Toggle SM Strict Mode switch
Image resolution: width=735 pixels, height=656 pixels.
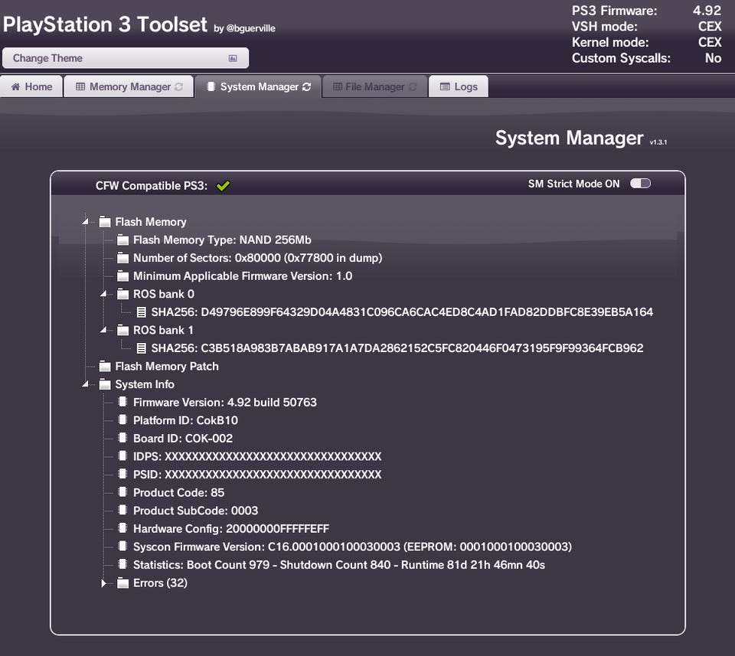pos(640,184)
